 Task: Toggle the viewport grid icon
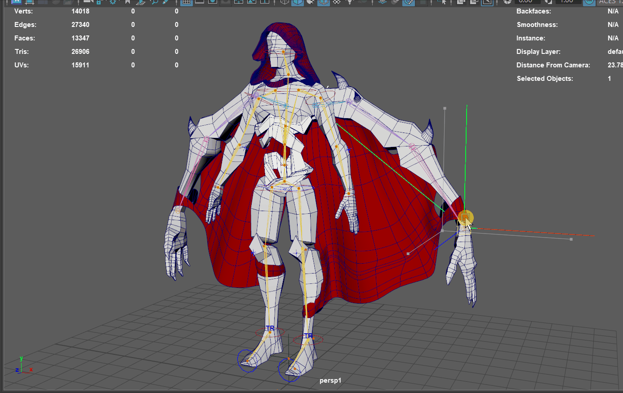[186, 2]
